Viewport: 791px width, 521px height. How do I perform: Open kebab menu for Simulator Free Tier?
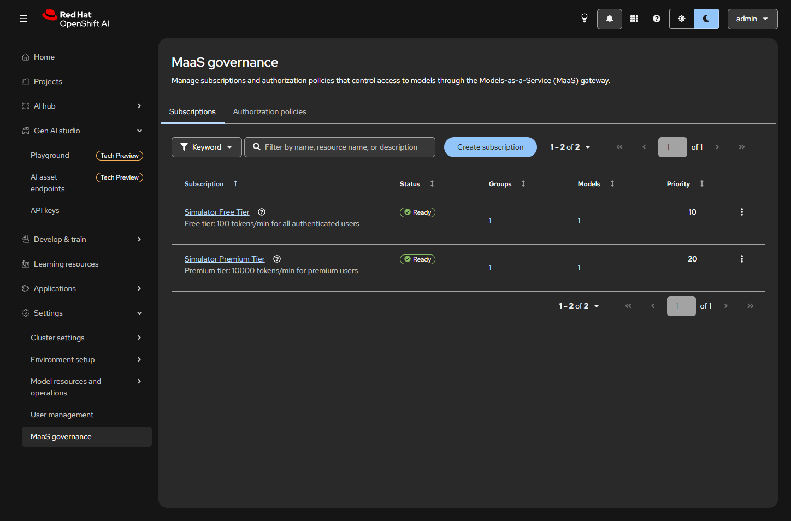742,212
